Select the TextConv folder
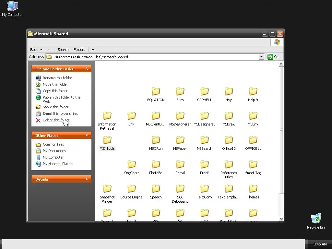 click(204, 192)
